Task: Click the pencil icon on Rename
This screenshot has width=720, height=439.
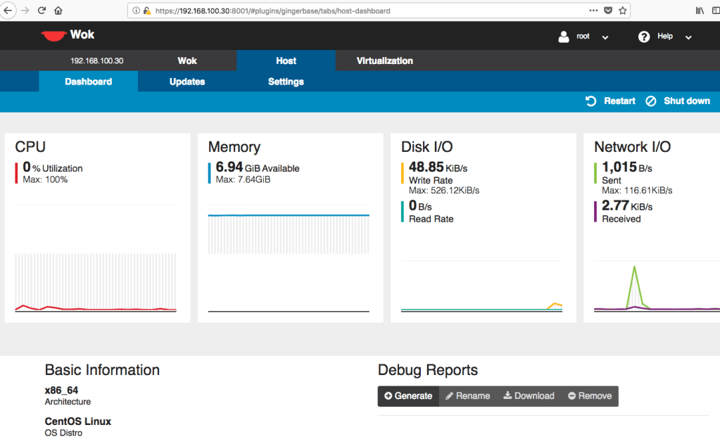Action: (450, 395)
